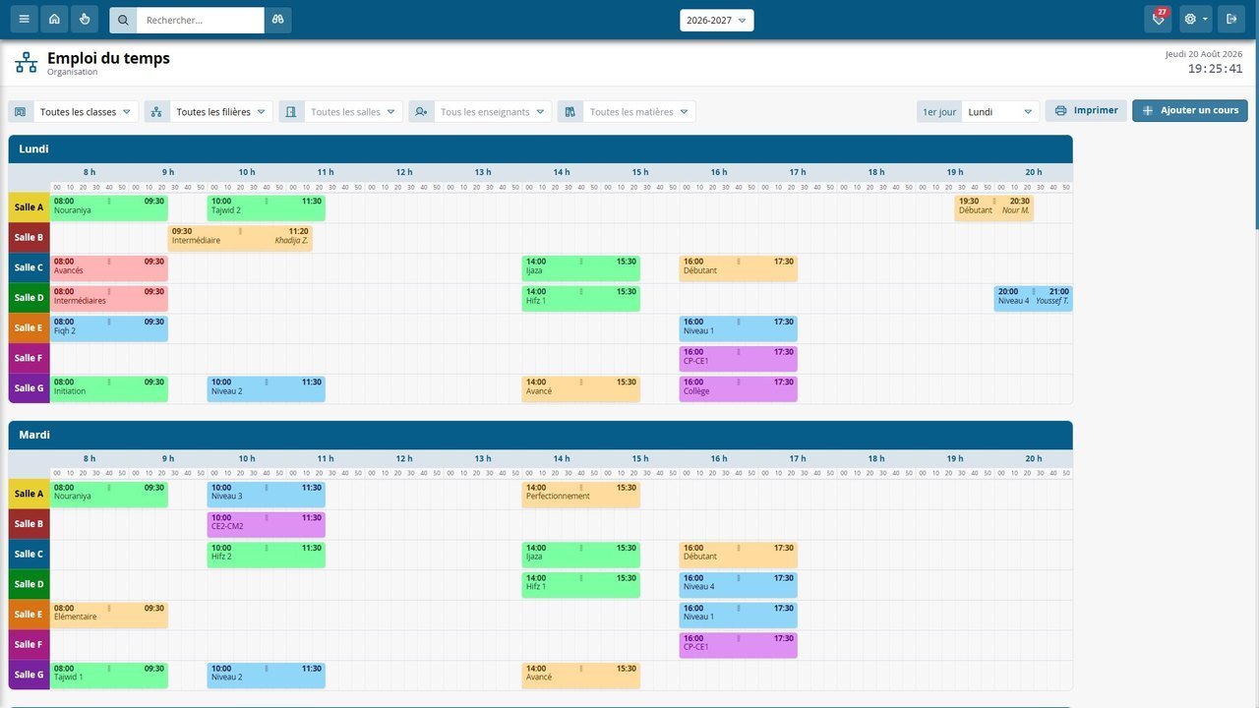Open Lundi Débutant Nour M. evening course

(993, 207)
